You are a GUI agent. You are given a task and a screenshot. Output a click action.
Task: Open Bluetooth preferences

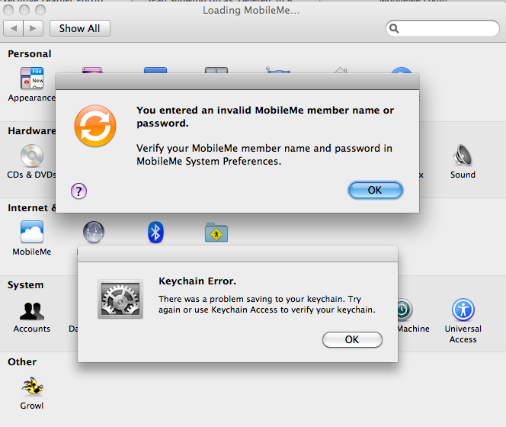[x=155, y=232]
